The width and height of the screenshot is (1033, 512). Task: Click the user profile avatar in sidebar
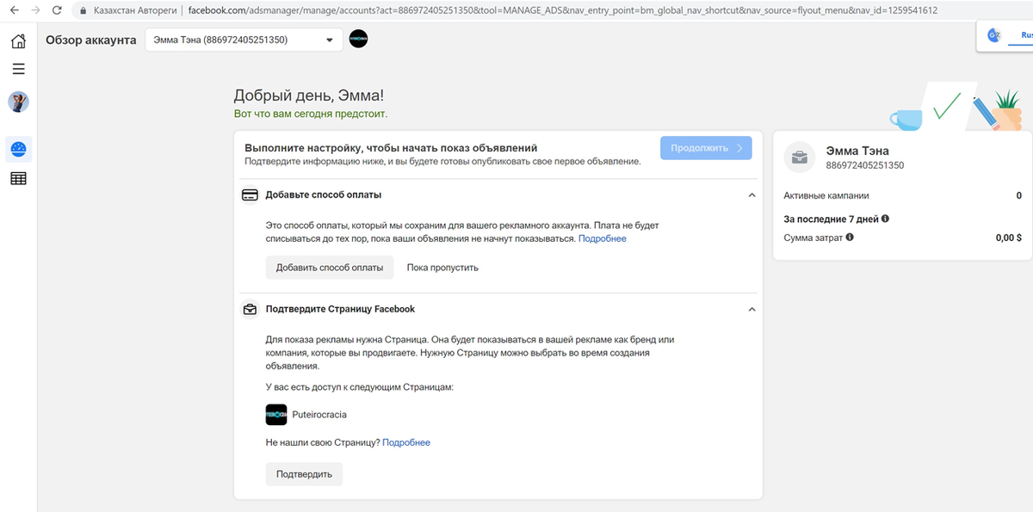coord(18,102)
